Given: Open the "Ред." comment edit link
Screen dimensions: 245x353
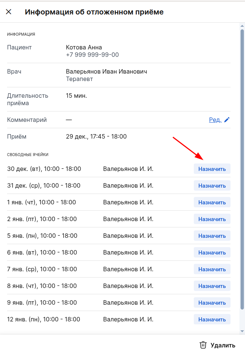Looking at the screenshot, I should (215, 120).
